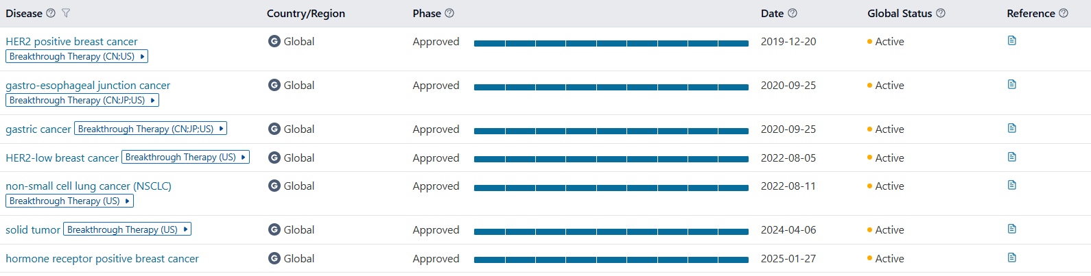Open reference document for HER2 positive breast cancer
The height and width of the screenshot is (276, 1091).
tap(1011, 41)
